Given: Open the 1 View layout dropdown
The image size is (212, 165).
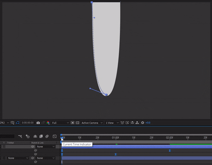Looking at the screenshot, I should tap(112, 123).
